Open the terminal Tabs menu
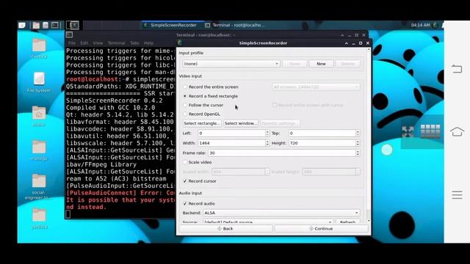The height and width of the screenshot is (264, 470). pos(134,43)
